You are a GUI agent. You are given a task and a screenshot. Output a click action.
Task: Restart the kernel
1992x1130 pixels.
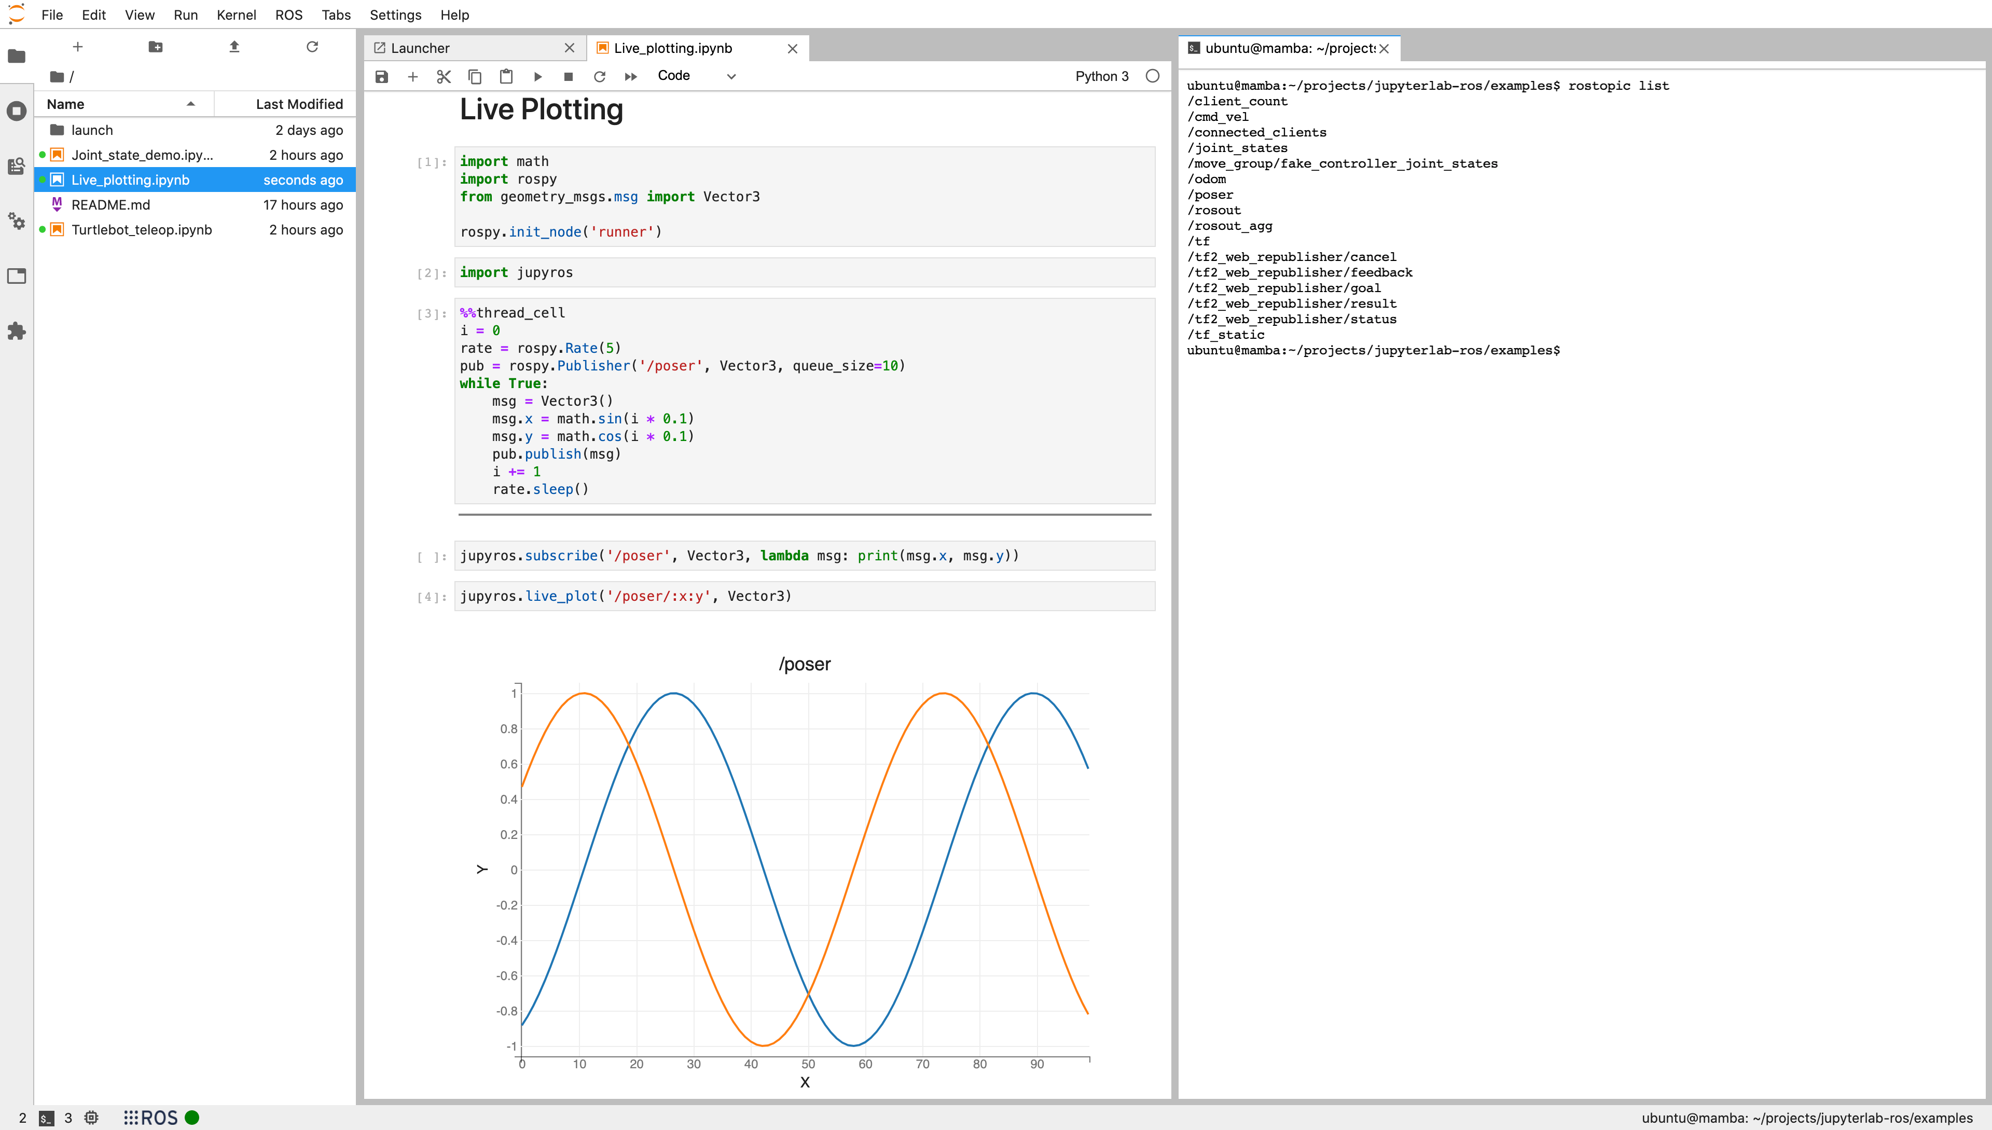click(599, 76)
